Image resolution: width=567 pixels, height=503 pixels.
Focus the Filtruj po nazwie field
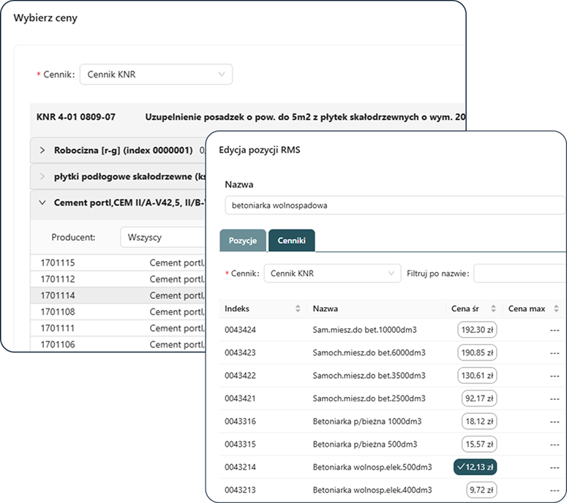pyautogui.click(x=519, y=273)
